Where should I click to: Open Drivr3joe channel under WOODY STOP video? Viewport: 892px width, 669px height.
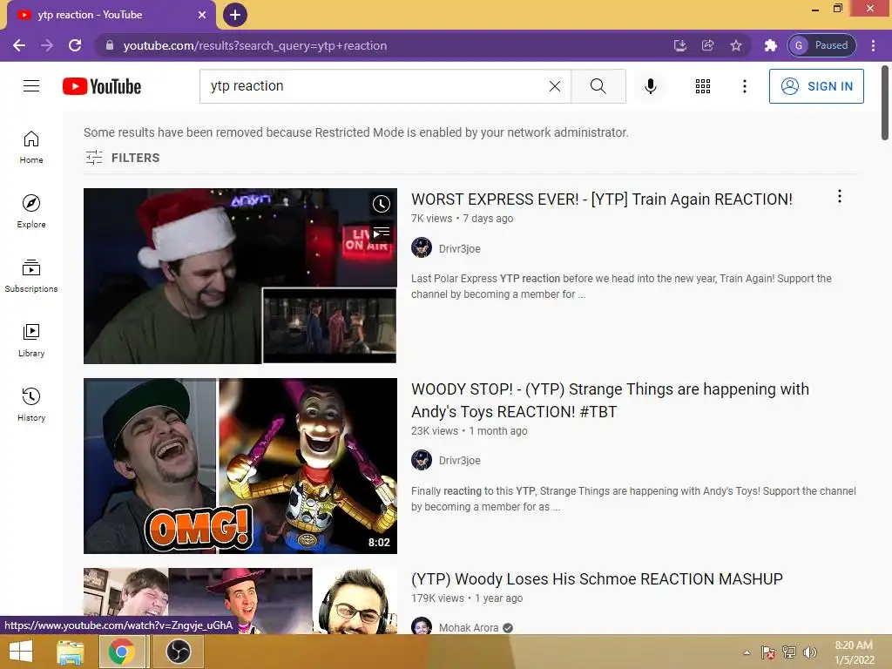coord(460,460)
